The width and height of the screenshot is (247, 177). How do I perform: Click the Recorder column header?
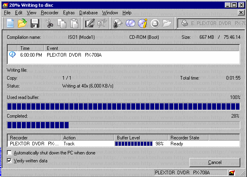pyautogui.click(x=34, y=138)
